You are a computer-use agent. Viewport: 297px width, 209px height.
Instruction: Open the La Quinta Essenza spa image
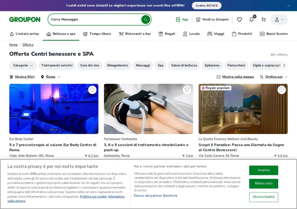point(243,109)
